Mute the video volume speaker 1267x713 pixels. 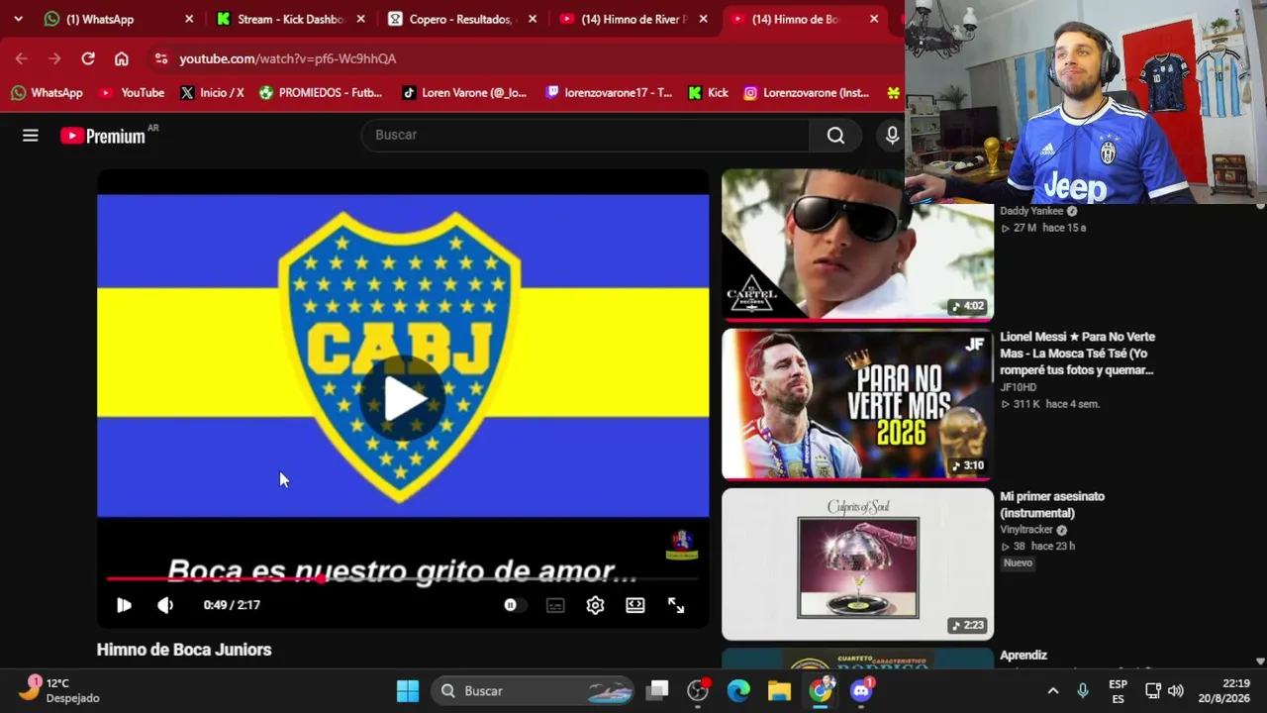pos(165,605)
